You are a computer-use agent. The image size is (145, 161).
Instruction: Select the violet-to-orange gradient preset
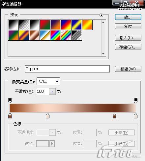pyautogui.click(x=55, y=25)
